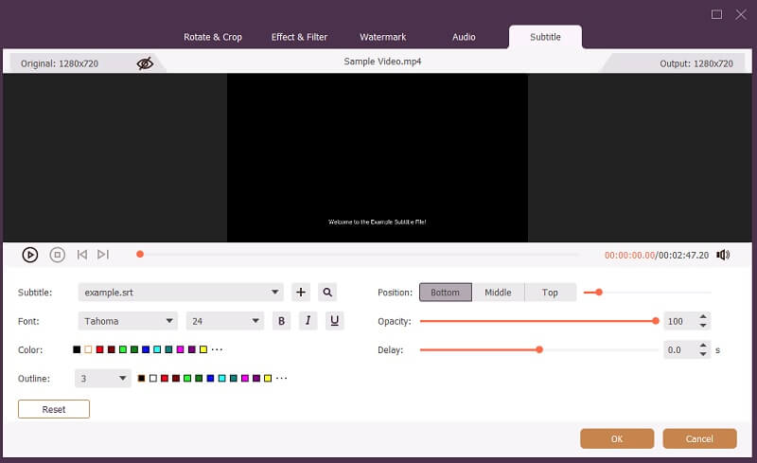
Task: Hide original preview with the eye icon
Action: pos(145,63)
